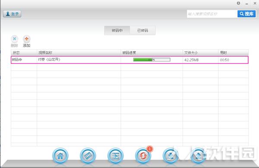Open the download icon in bottom dock
The image size is (259, 168).
pos(171,156)
